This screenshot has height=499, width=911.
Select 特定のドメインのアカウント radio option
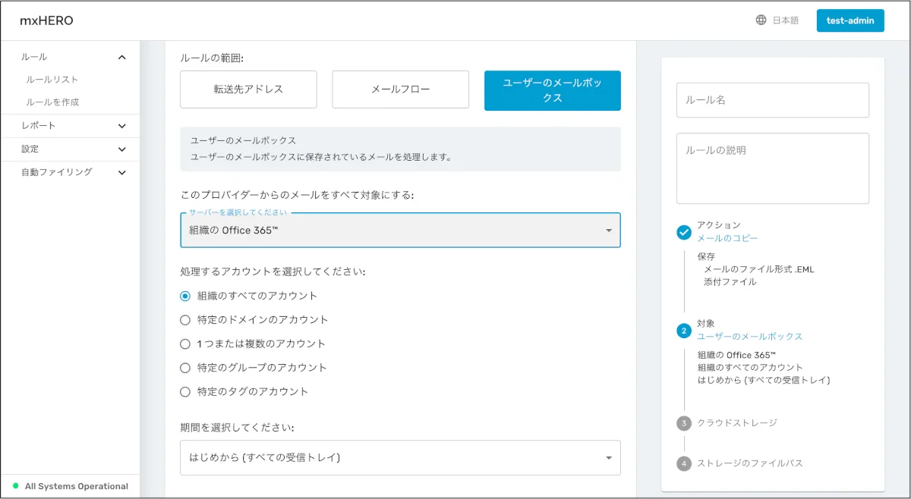(x=185, y=320)
